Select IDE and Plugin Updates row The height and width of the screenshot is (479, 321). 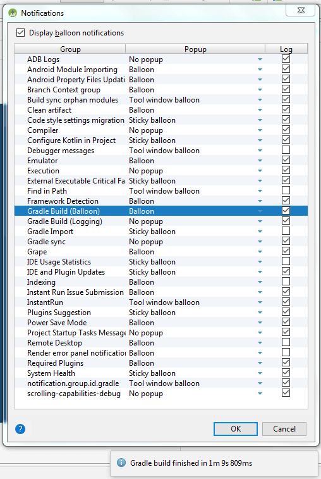[161, 272]
